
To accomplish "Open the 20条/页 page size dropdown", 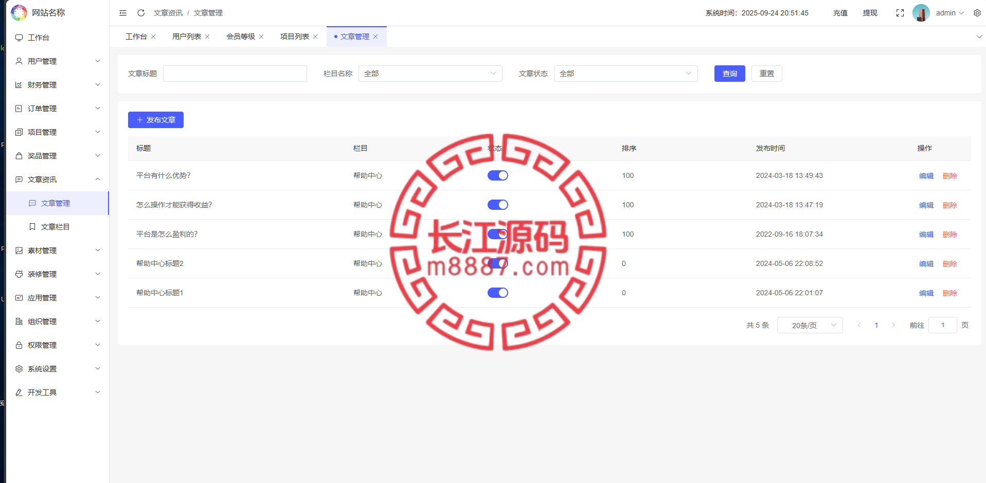I will pyautogui.click(x=810, y=325).
